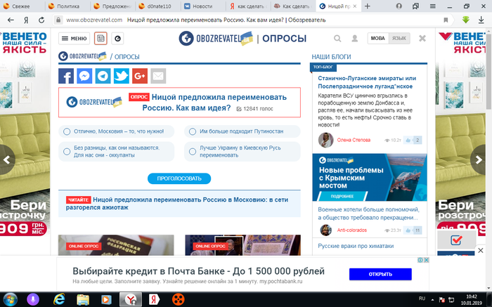
Task: Click the news feed icon beside МЕНЮ
Action: (x=101, y=38)
